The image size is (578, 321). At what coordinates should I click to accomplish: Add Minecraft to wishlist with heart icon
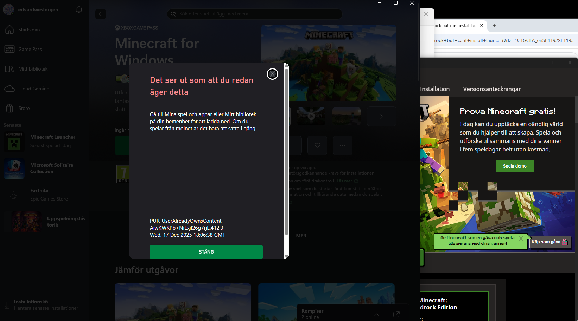(317, 145)
